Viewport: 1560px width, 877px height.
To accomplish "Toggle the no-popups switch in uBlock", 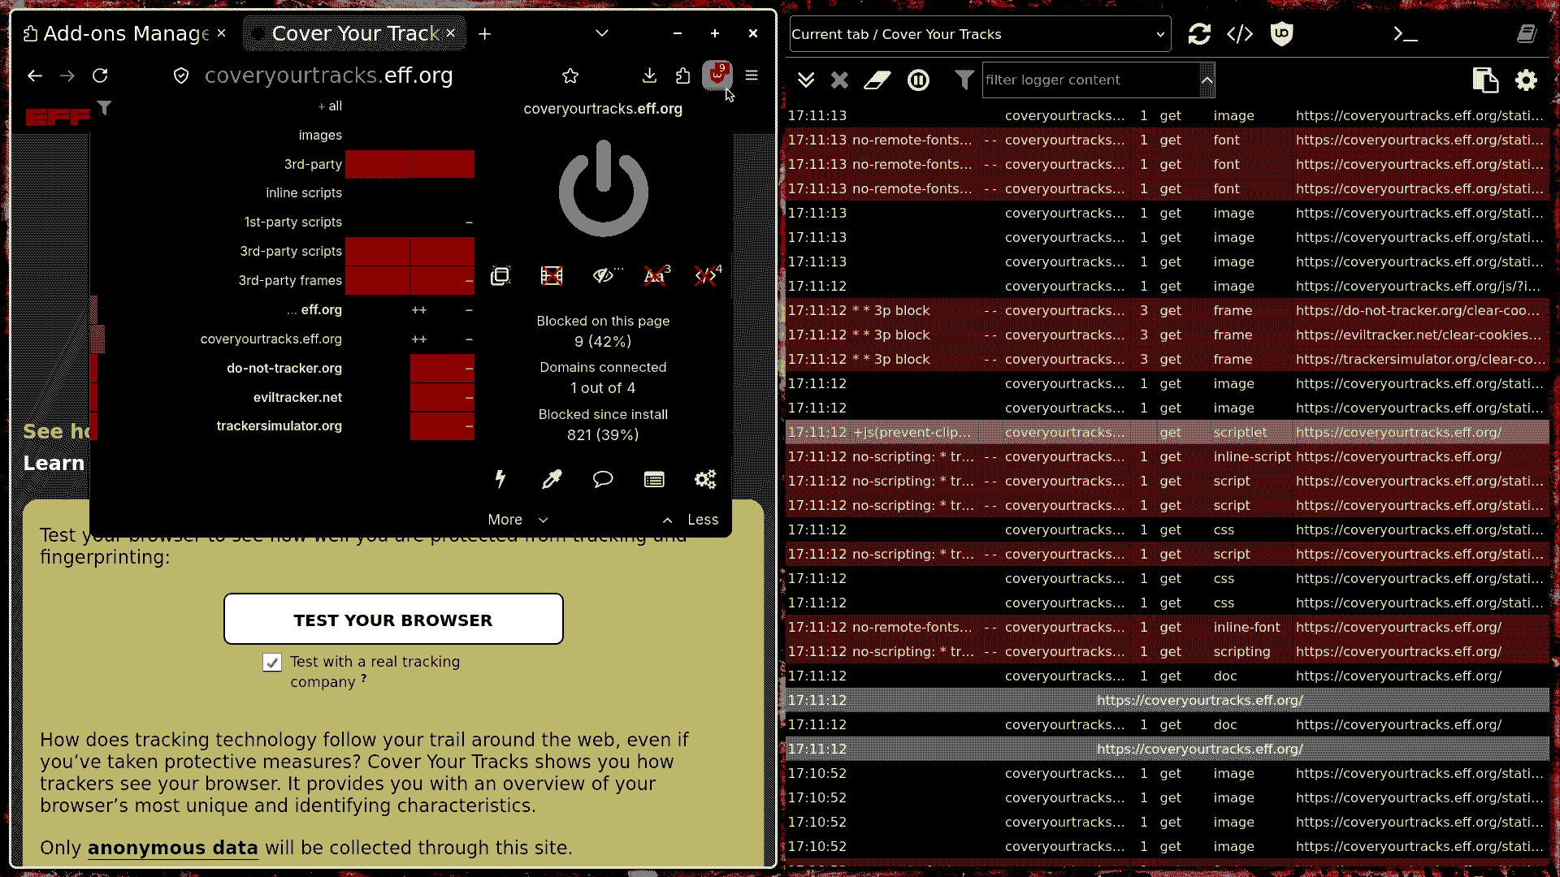I will 500,276.
